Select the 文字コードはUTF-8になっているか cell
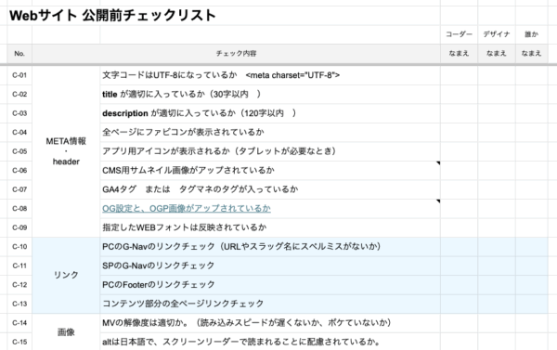 (270, 75)
